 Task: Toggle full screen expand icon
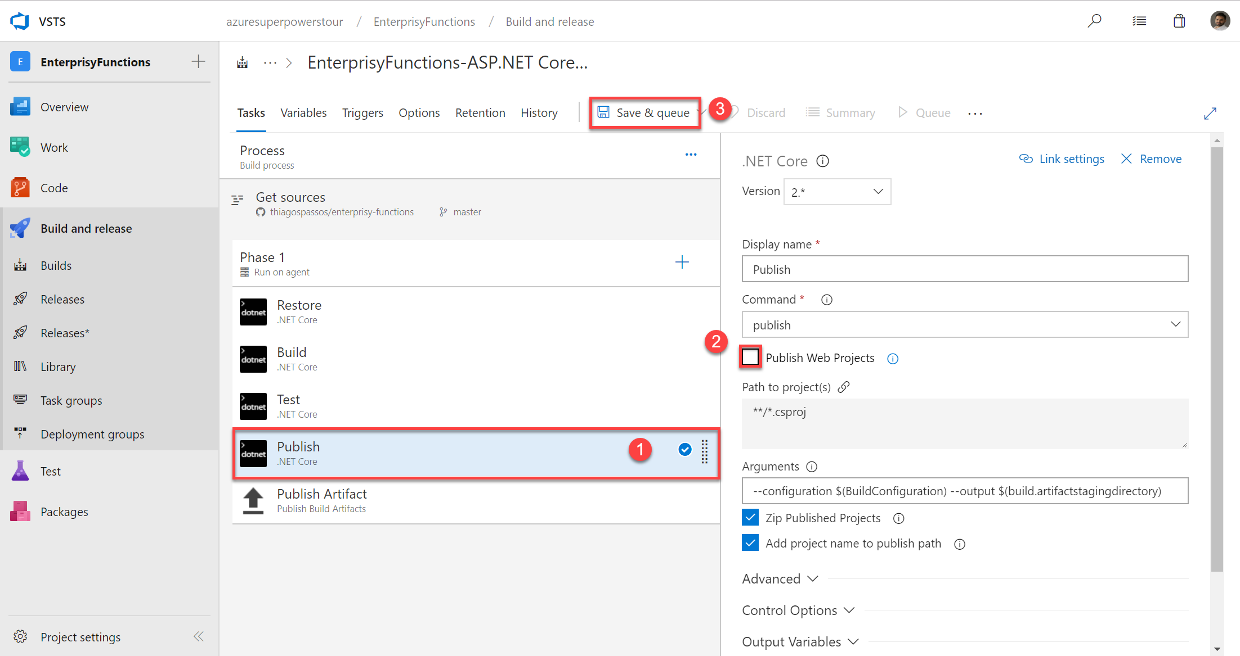(1210, 113)
